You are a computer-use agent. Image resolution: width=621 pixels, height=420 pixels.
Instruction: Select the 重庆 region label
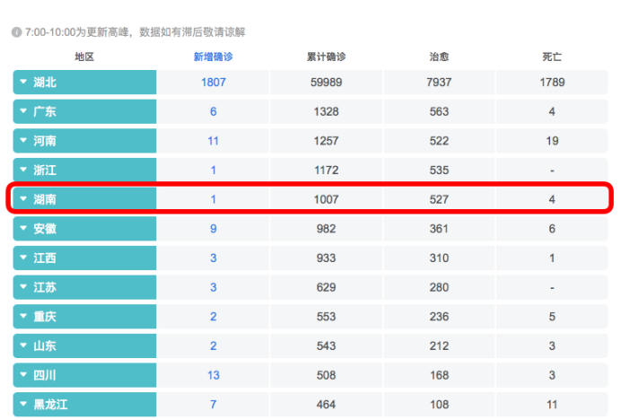click(x=45, y=317)
